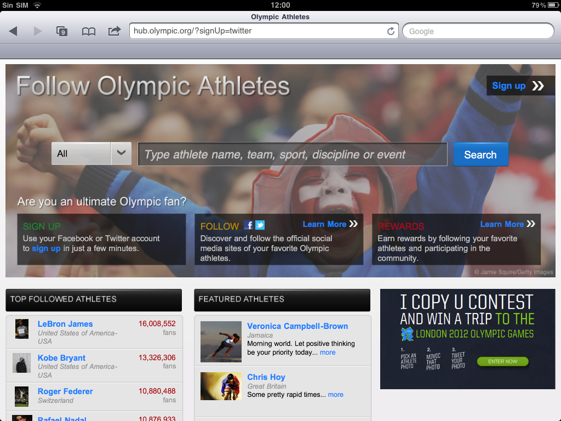Open LeBron James athlete link

[65, 323]
